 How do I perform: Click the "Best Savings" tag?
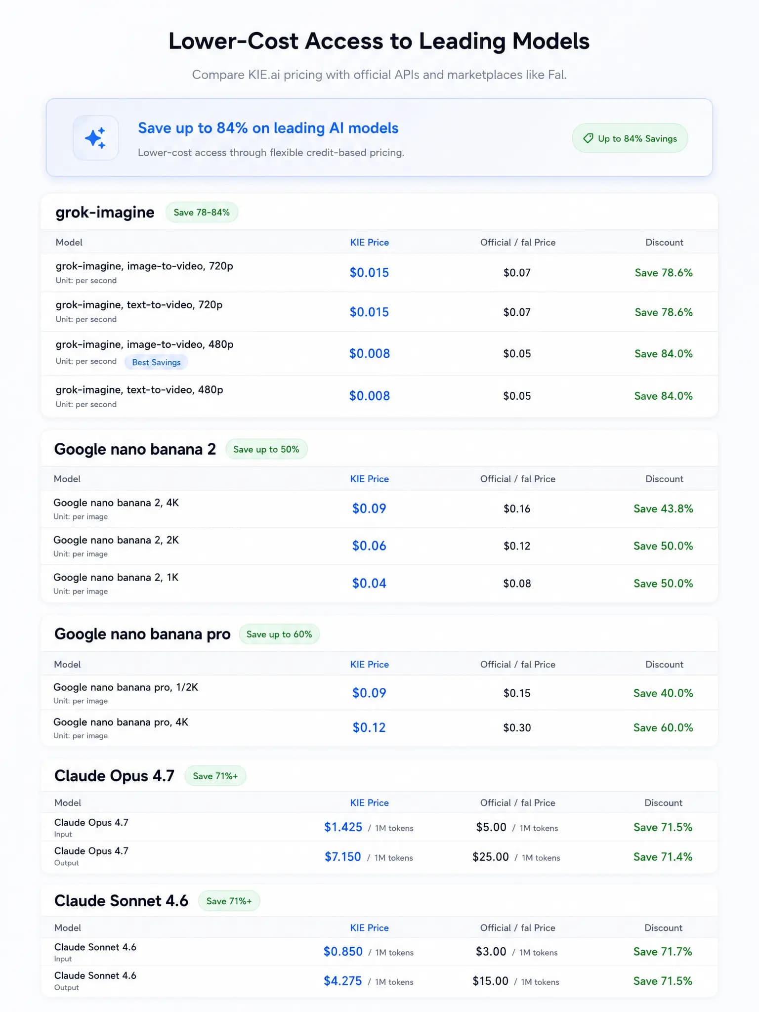click(156, 362)
